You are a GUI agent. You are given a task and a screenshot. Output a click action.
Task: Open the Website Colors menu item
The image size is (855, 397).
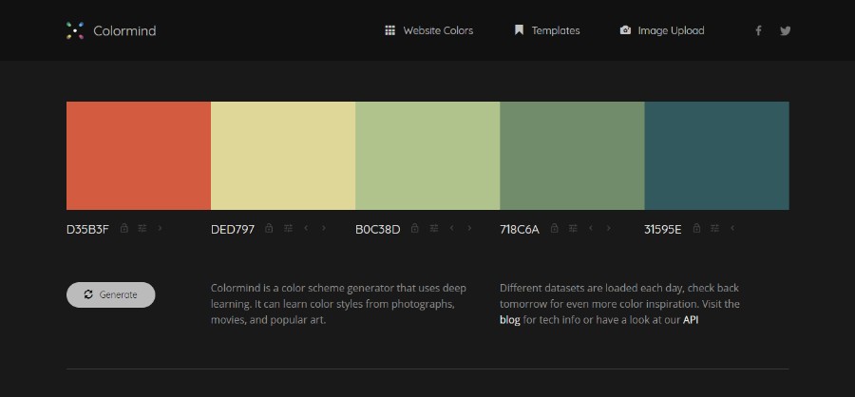click(x=428, y=30)
